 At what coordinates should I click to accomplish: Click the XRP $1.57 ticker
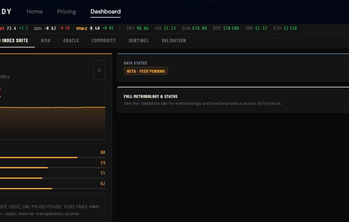(256, 28)
